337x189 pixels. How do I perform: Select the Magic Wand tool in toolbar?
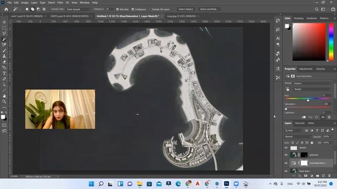(x=4, y=39)
